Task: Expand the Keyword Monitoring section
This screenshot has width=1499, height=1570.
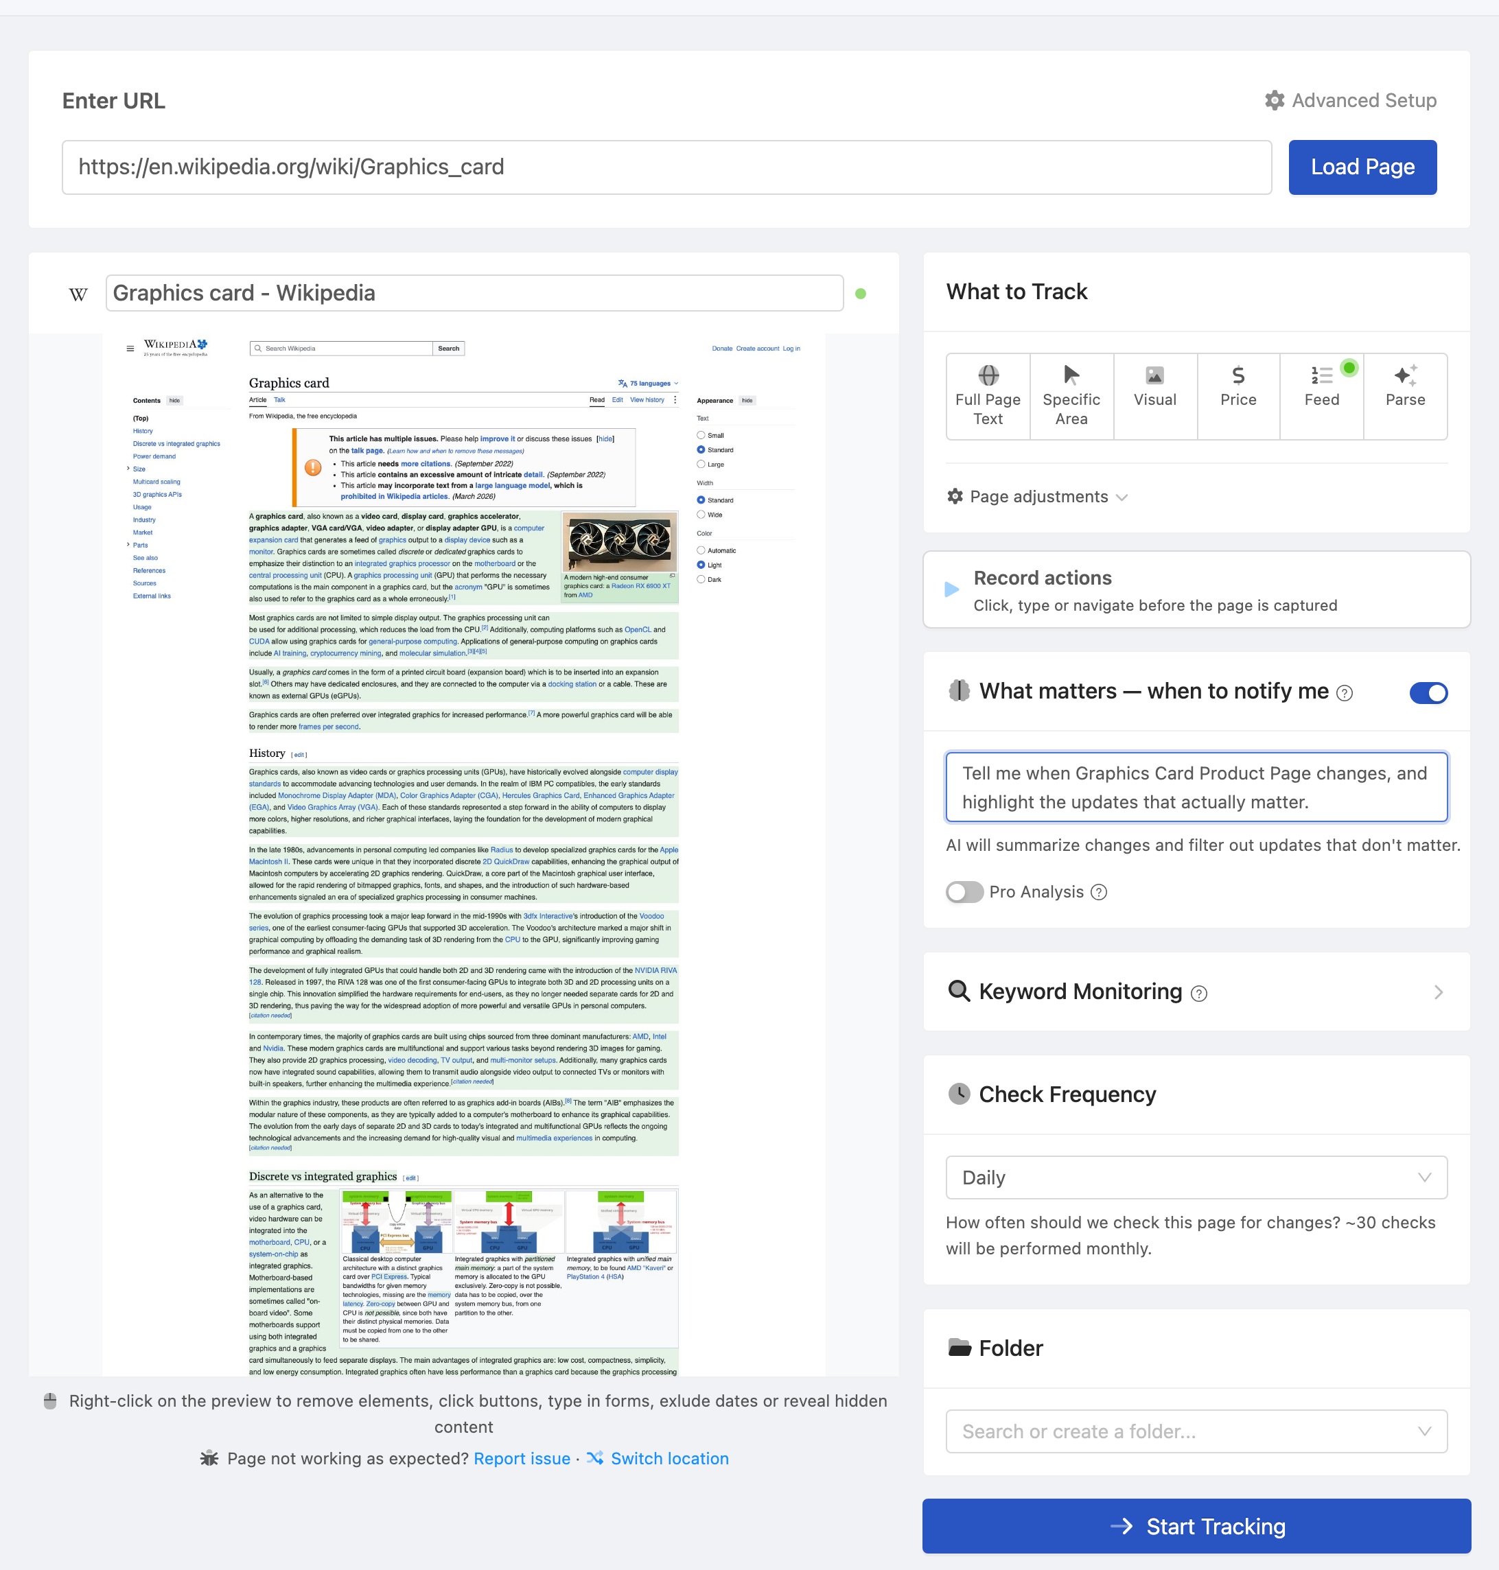Action: tap(1196, 992)
